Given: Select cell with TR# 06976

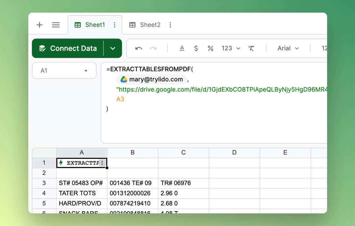Looking at the screenshot, I should (x=184, y=183).
